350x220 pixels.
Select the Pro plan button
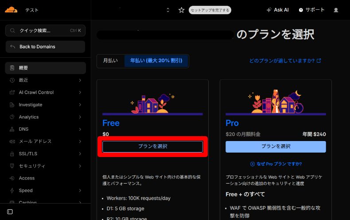276,146
